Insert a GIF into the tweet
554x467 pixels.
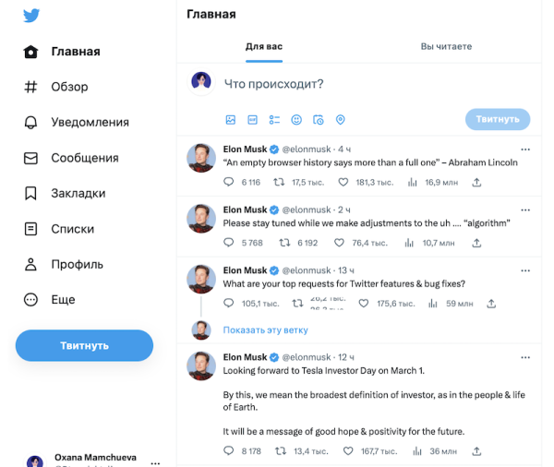pyautogui.click(x=252, y=120)
